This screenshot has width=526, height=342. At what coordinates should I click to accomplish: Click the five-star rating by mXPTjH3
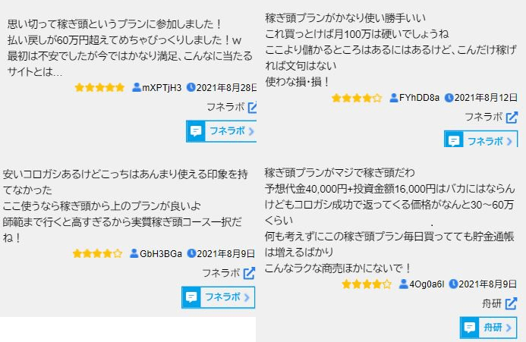99,87
